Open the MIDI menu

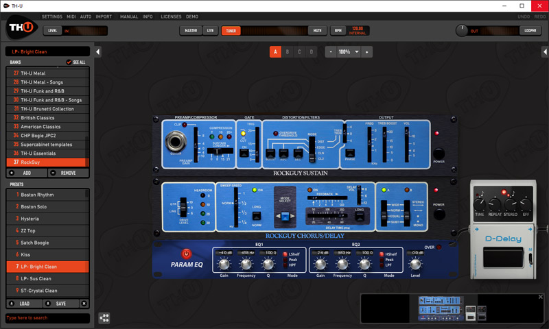click(71, 16)
